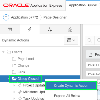The width and height of the screenshot is (100, 100).
Task: Select the Milestone Updates dynamic action
Action: pyautogui.click(x=34, y=92)
